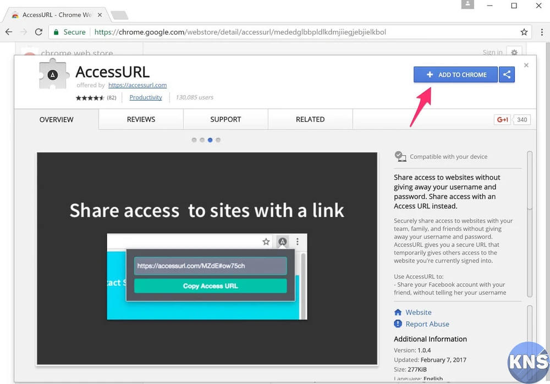Click the Secure padlock in address bar

(x=56, y=32)
